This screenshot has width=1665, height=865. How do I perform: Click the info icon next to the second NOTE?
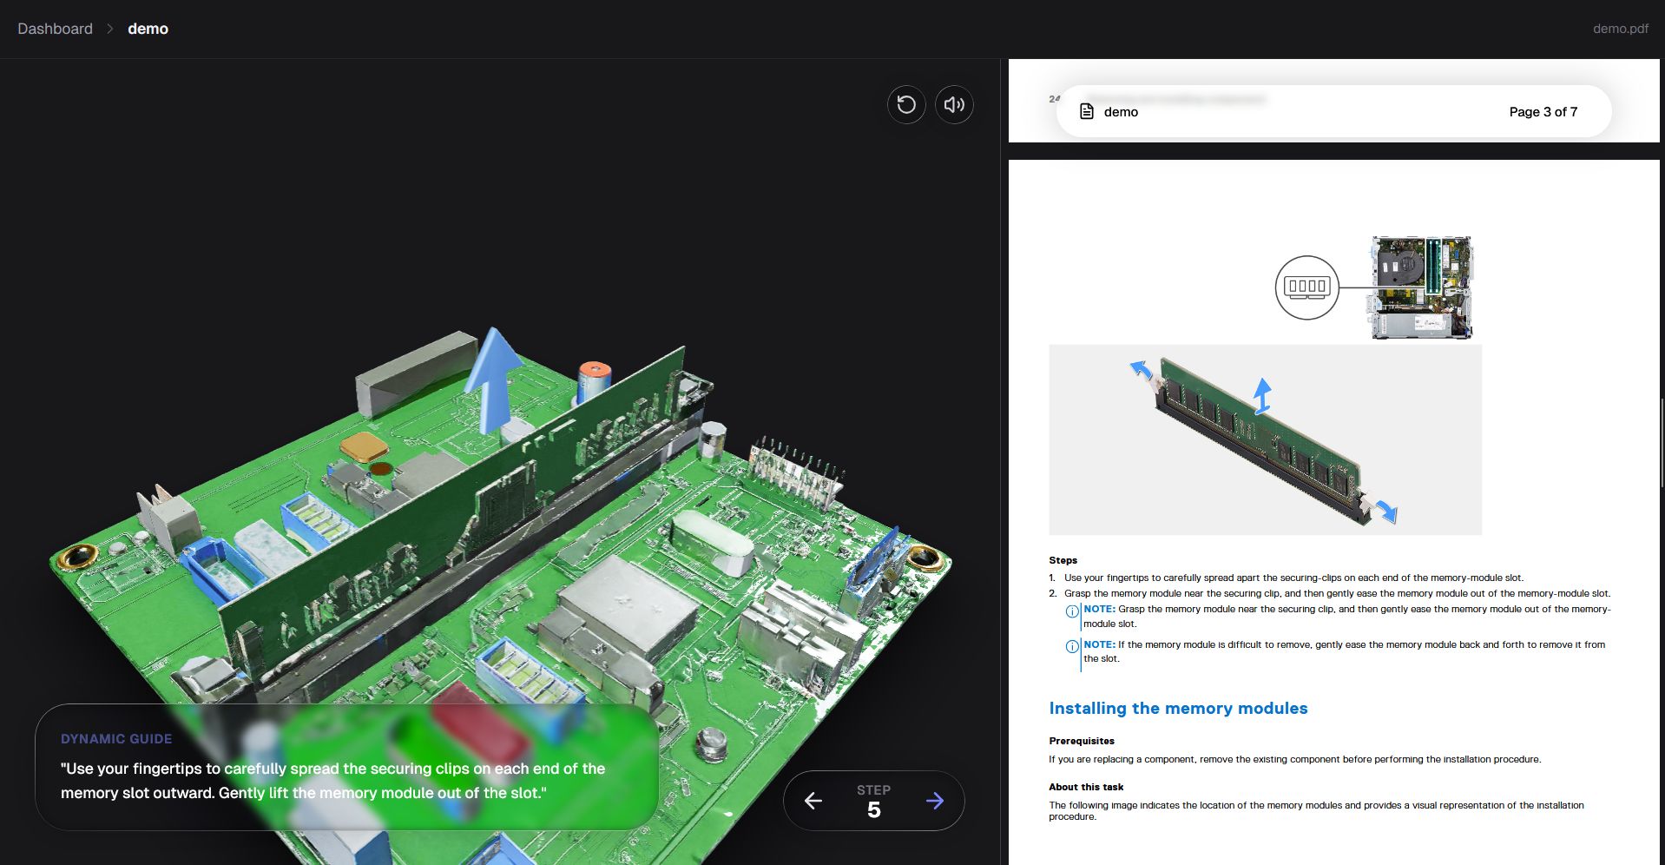1073,645
